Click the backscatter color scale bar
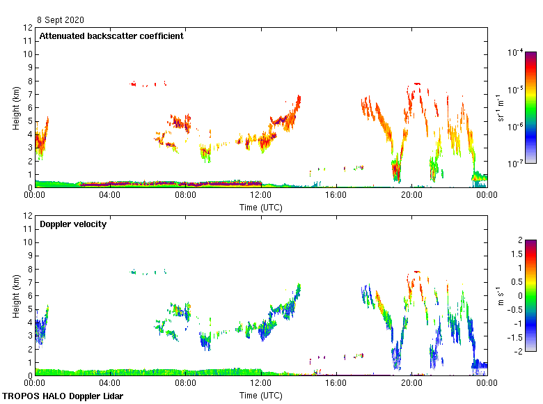 point(530,107)
